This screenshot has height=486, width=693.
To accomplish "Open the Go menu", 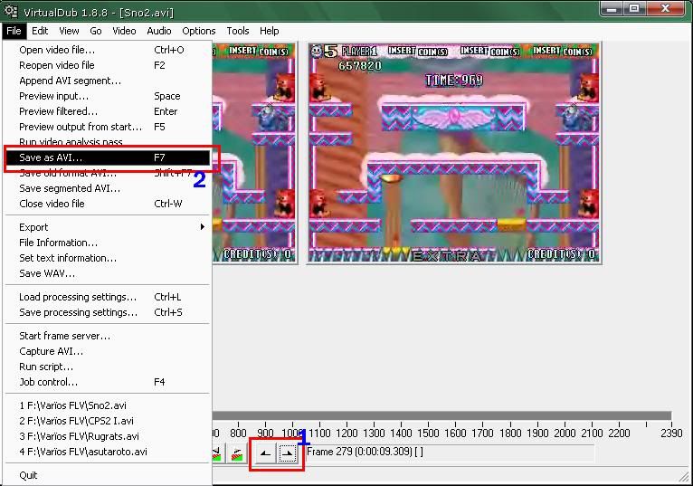I will (x=96, y=31).
